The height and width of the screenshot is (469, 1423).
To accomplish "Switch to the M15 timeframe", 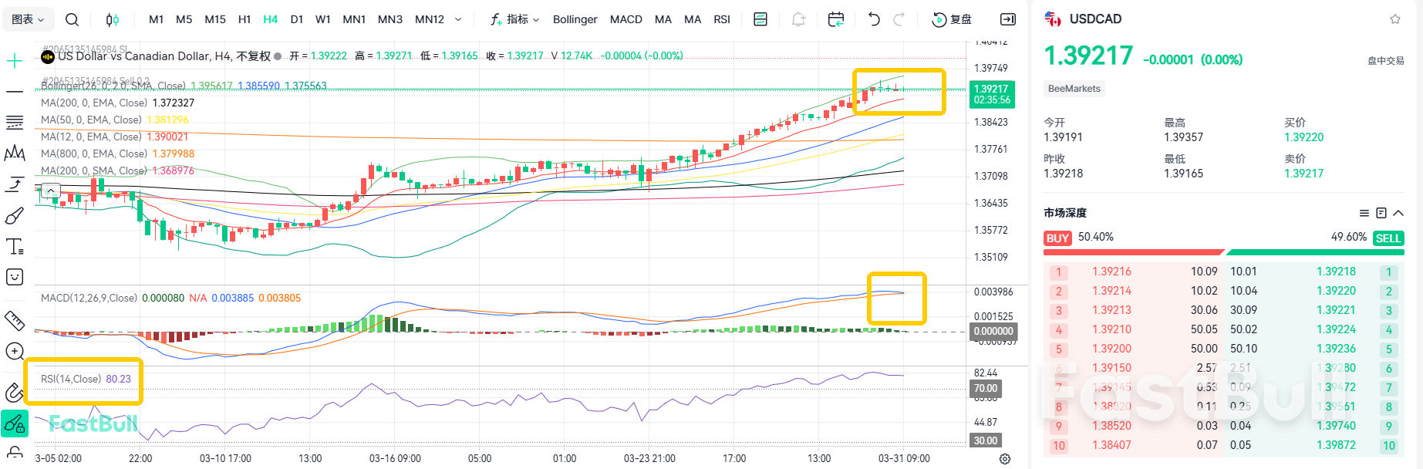I will coord(215,19).
